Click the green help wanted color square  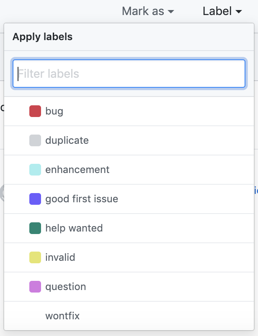point(36,228)
